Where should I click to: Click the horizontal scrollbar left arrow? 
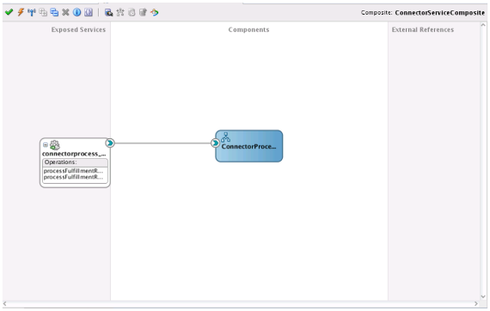pyautogui.click(x=5, y=303)
